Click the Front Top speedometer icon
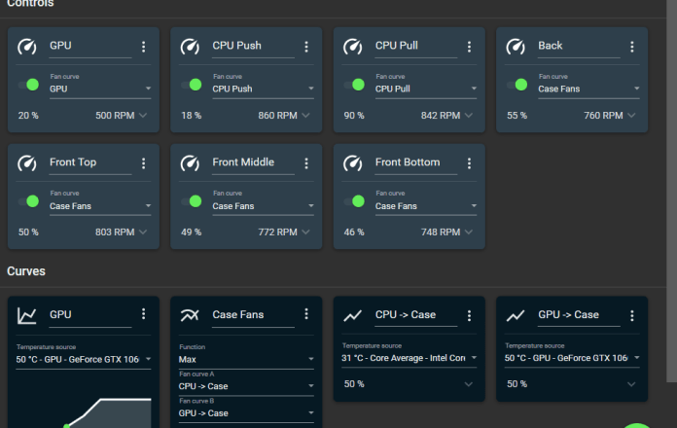The height and width of the screenshot is (428, 677). (27, 163)
